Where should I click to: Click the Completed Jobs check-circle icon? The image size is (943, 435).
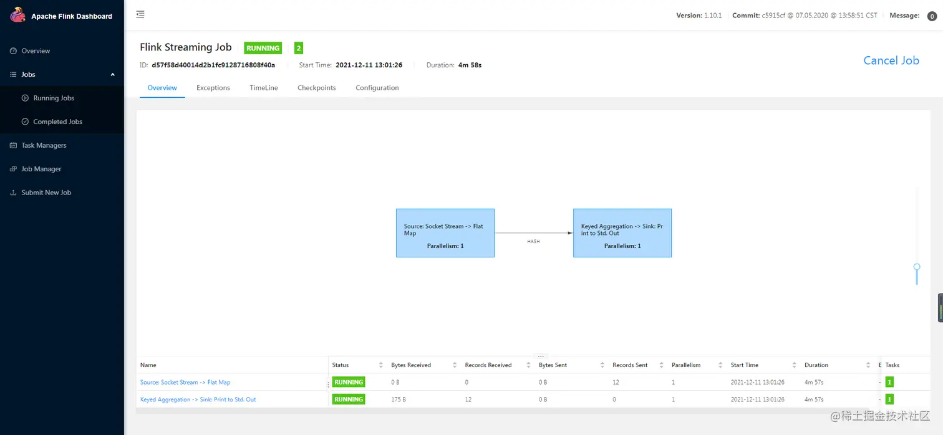25,122
